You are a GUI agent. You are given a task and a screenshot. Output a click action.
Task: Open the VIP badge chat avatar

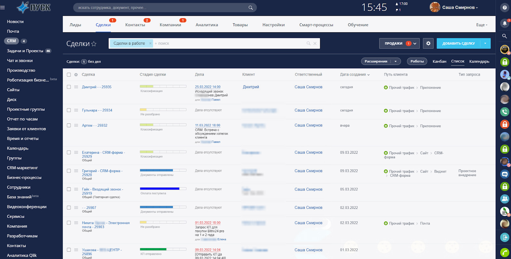[x=505, y=49]
